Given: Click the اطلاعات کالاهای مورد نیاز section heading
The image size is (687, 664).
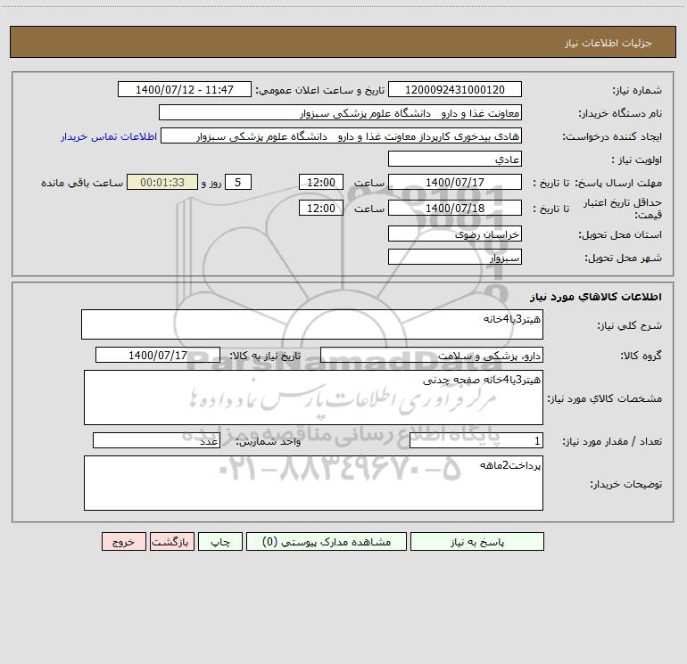Looking at the screenshot, I should 596,297.
